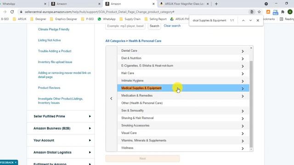
Task: Open the Selling Report bookmark folder
Action: pyautogui.click(x=155, y=19)
